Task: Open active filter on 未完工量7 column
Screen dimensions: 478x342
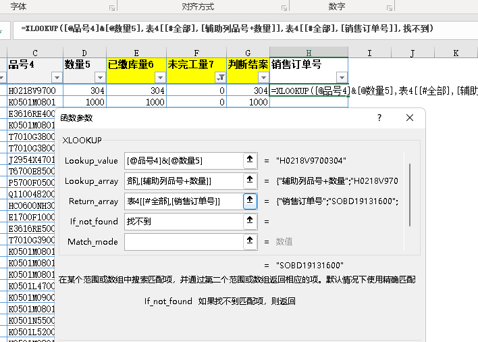Action: pos(220,78)
